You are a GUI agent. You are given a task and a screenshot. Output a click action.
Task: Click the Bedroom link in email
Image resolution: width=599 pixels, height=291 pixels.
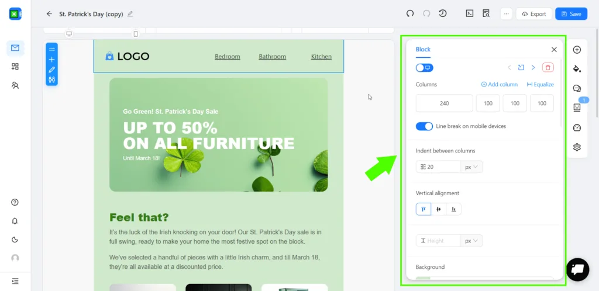[x=228, y=57]
